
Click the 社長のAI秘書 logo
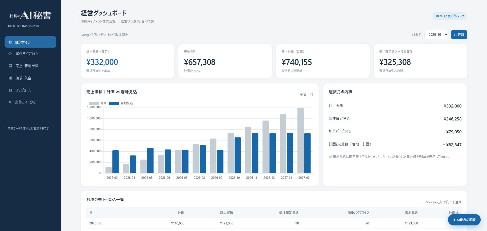click(30, 16)
